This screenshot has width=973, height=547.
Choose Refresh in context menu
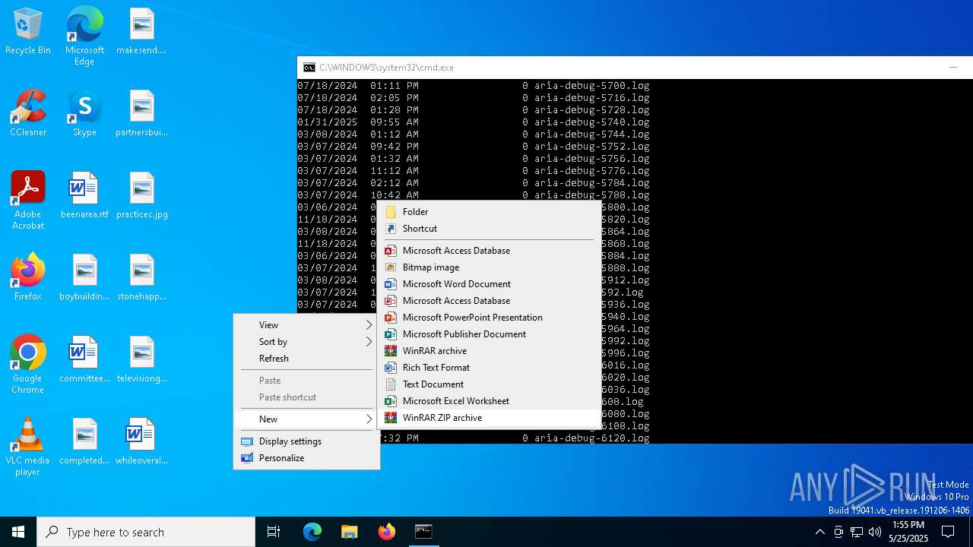click(307, 359)
